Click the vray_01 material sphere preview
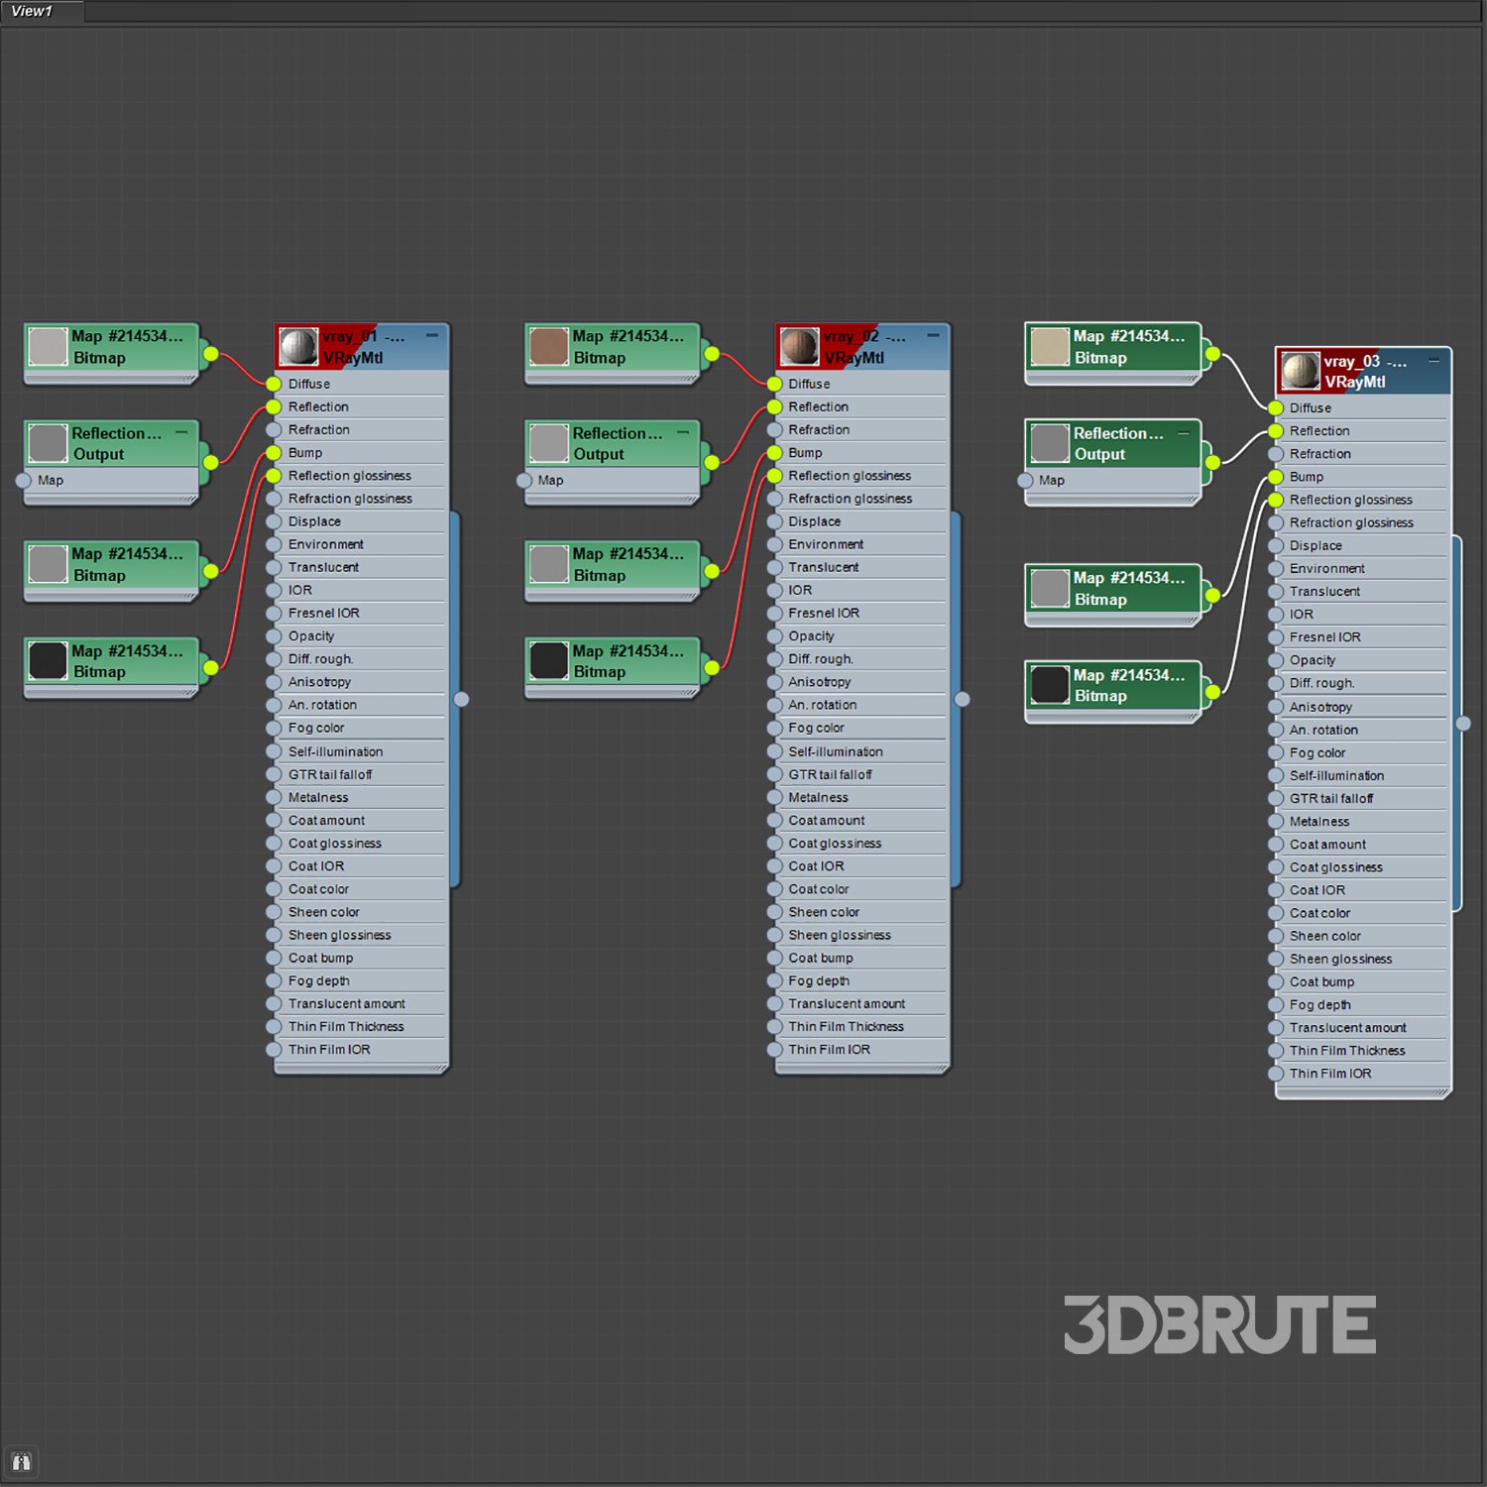This screenshot has height=1487, width=1487. tap(297, 346)
